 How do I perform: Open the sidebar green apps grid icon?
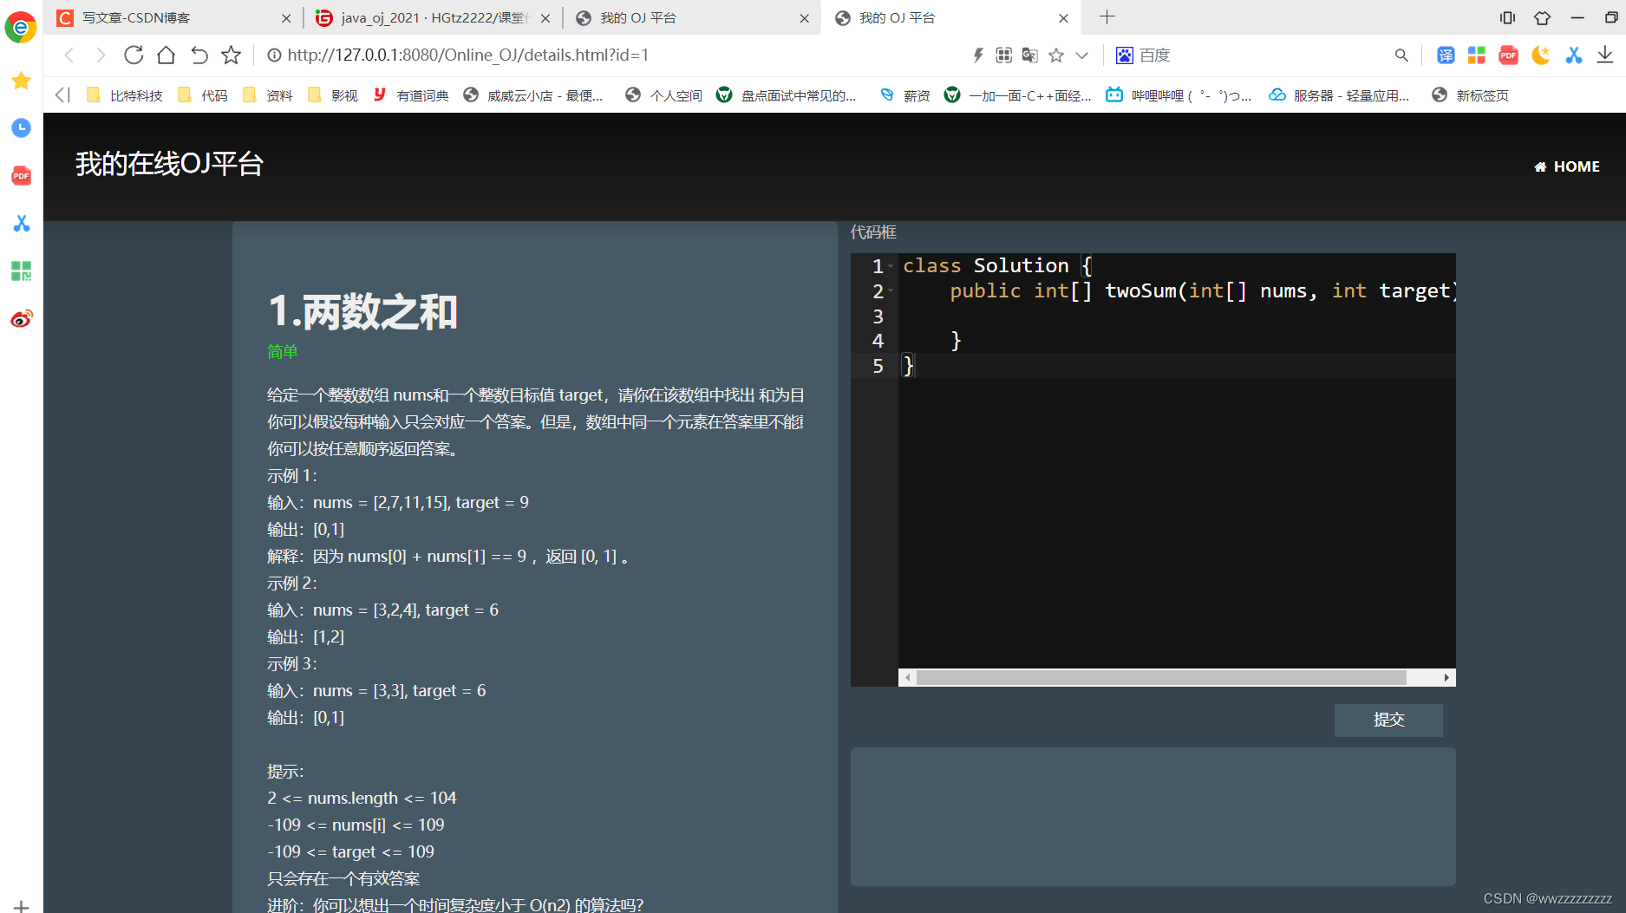(21, 271)
